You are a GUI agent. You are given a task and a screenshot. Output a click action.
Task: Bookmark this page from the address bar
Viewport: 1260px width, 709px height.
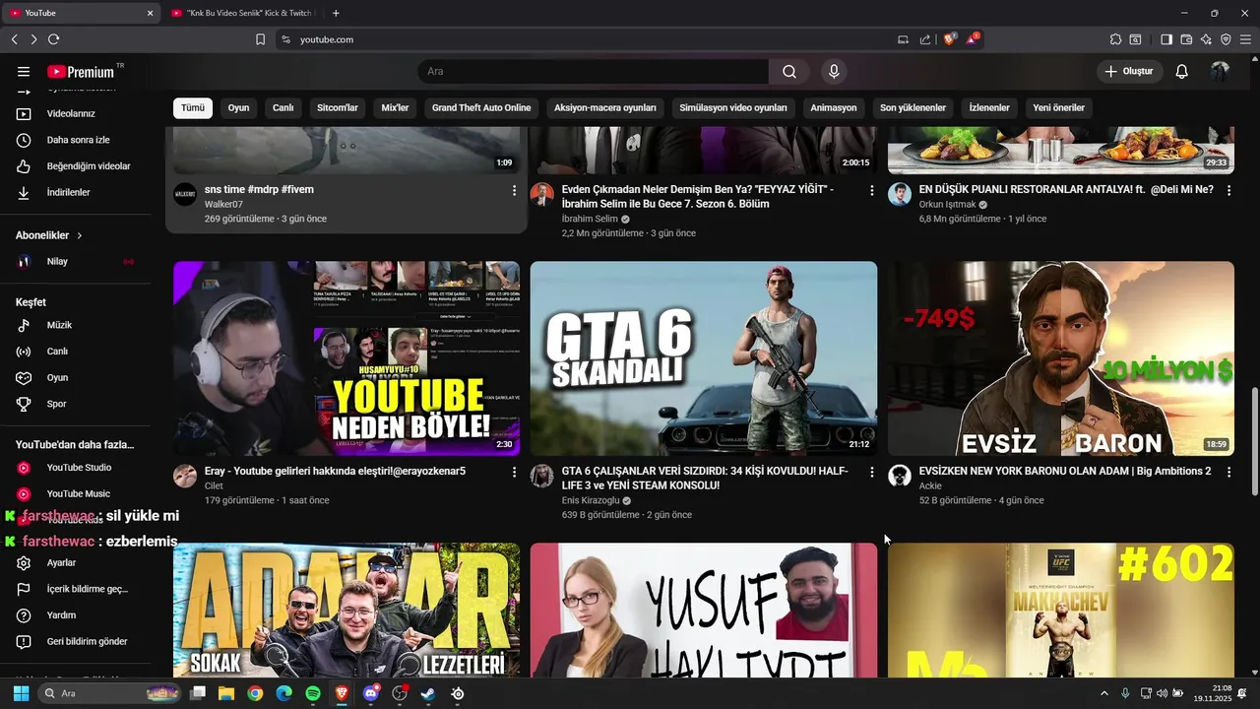[260, 39]
